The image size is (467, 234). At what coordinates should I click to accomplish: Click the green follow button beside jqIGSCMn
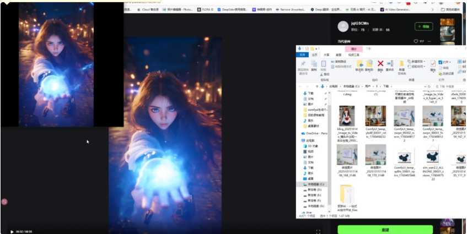tap(423, 26)
